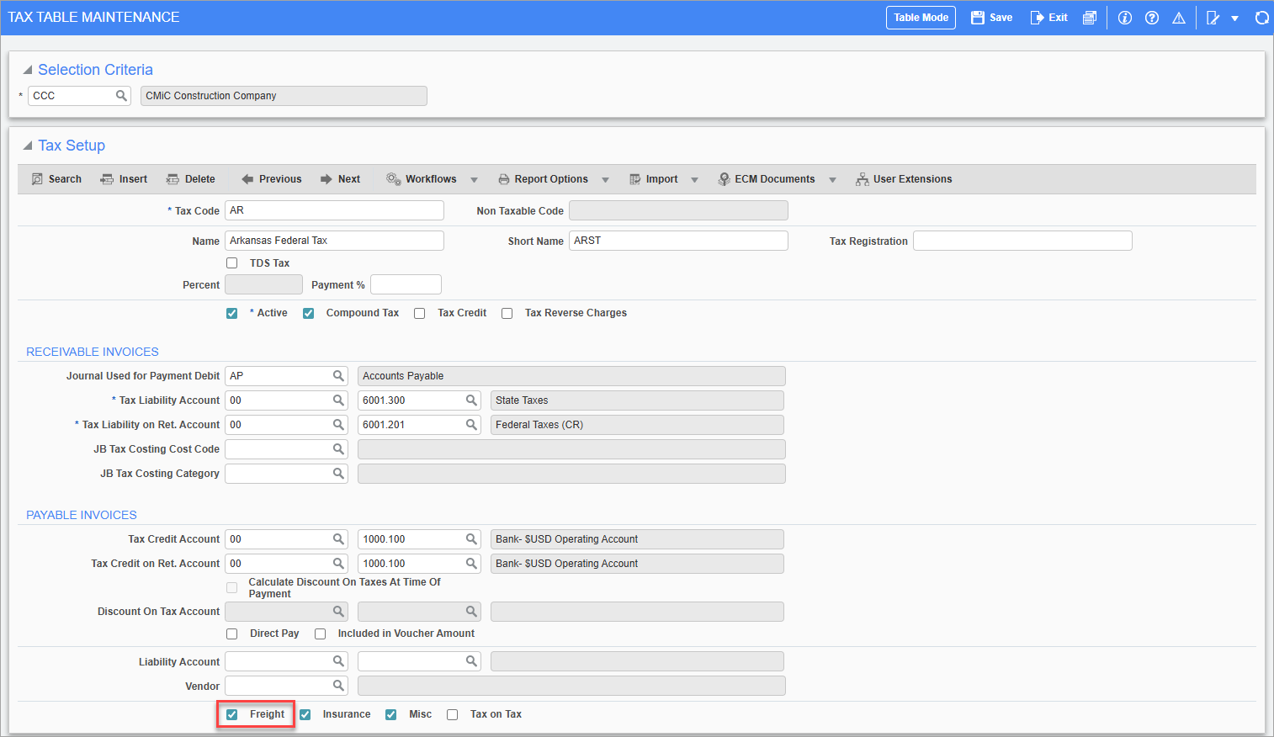Click Insert in the toolbar
Screen dimensions: 1274x737
point(124,179)
